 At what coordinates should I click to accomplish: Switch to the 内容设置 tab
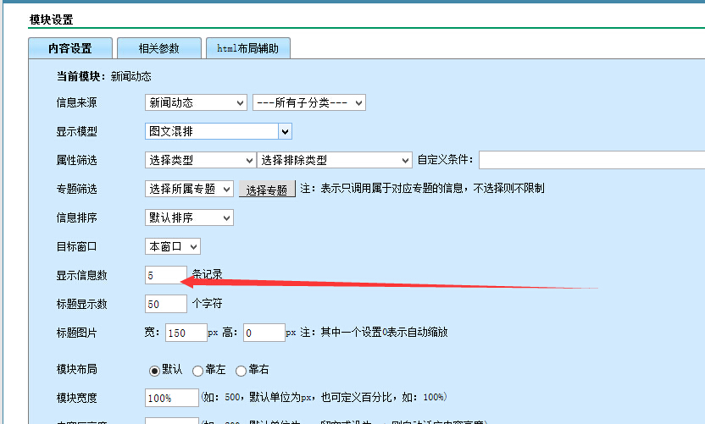click(x=69, y=48)
